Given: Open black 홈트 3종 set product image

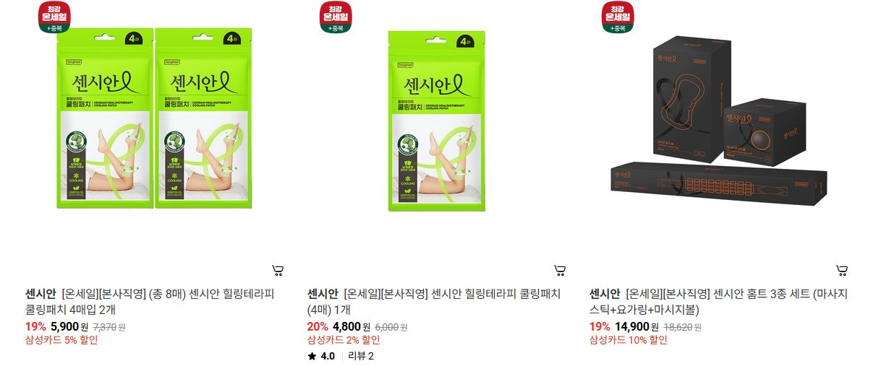Looking at the screenshot, I should 719,119.
